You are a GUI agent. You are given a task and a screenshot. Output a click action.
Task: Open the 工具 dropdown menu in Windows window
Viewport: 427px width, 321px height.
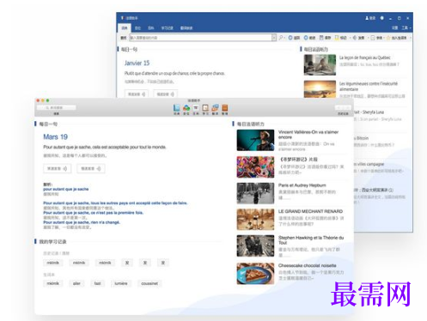click(406, 27)
